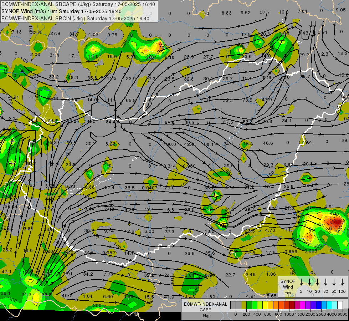Select the SBCAPE legend title line
Image resolution: width=349 pixels, height=321 pixels.
coord(78,4)
